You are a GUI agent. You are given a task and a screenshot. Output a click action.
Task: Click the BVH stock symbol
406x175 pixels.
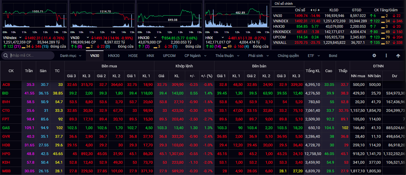[x=6, y=102]
